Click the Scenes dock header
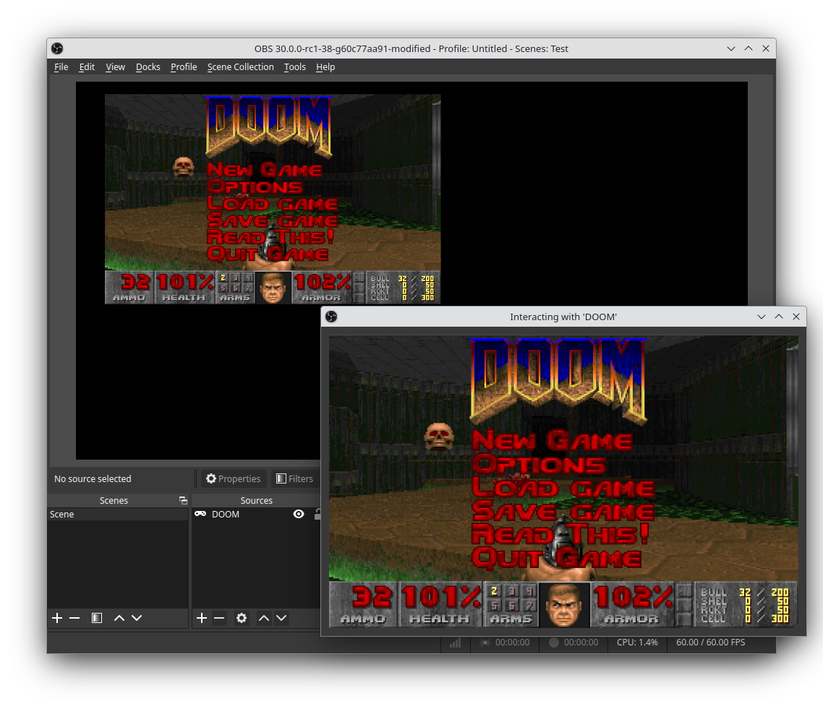The height and width of the screenshot is (709, 823). point(114,500)
